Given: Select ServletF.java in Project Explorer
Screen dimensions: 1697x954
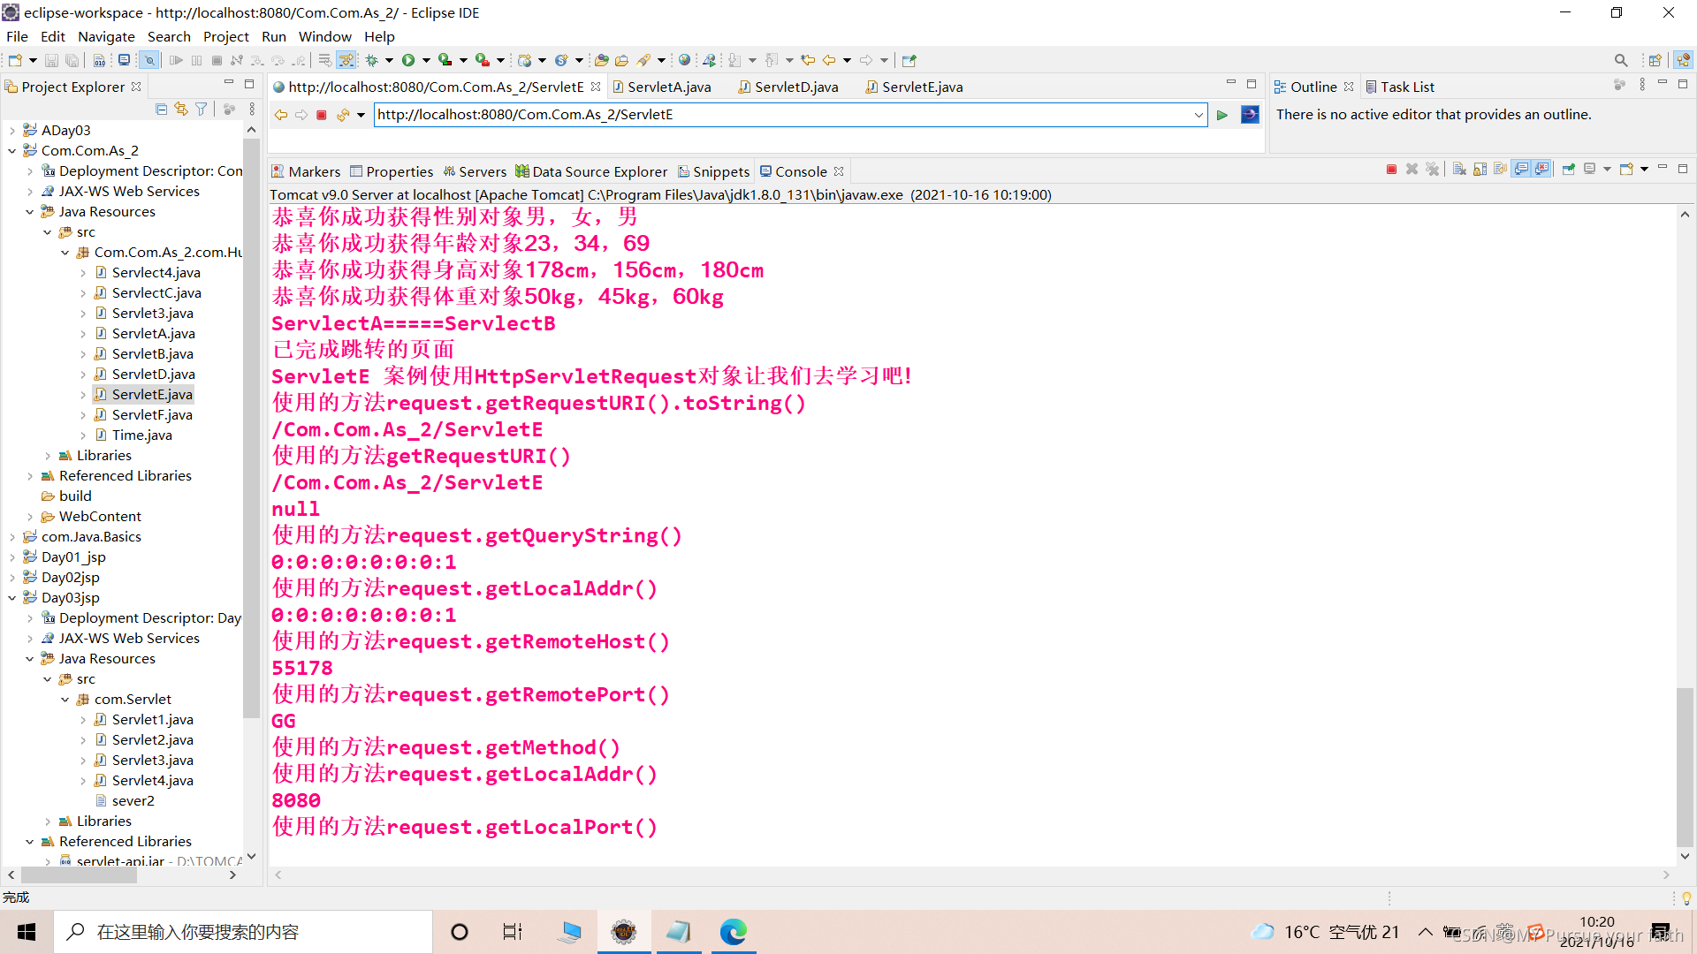Looking at the screenshot, I should [152, 414].
